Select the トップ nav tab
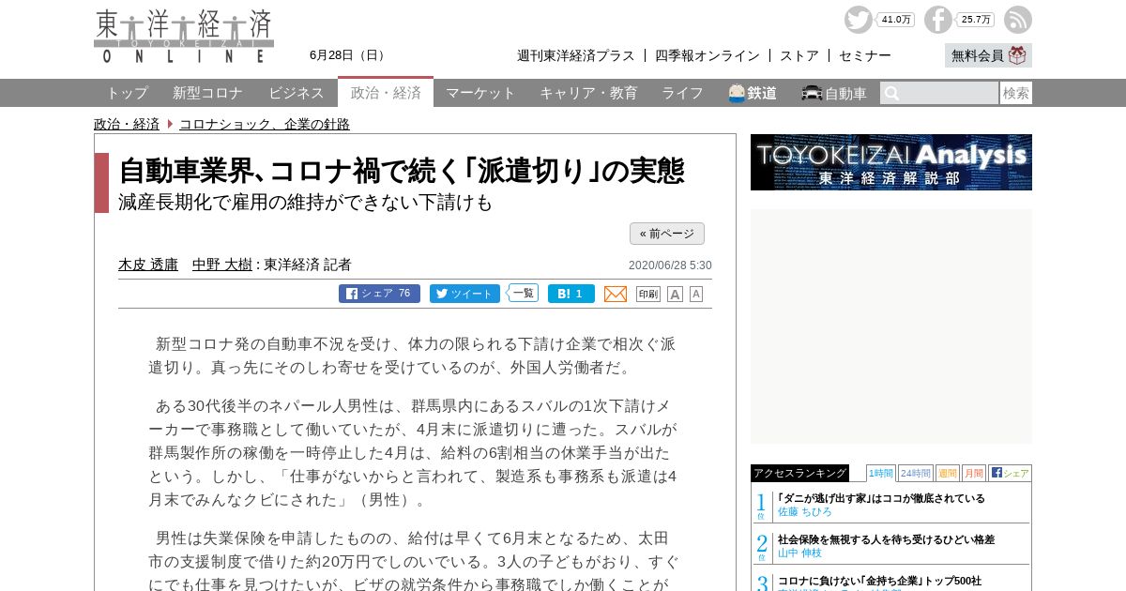The image size is (1126, 591). 127,93
